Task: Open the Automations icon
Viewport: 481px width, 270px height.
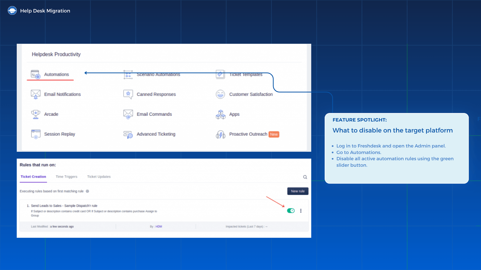Action: (36, 74)
